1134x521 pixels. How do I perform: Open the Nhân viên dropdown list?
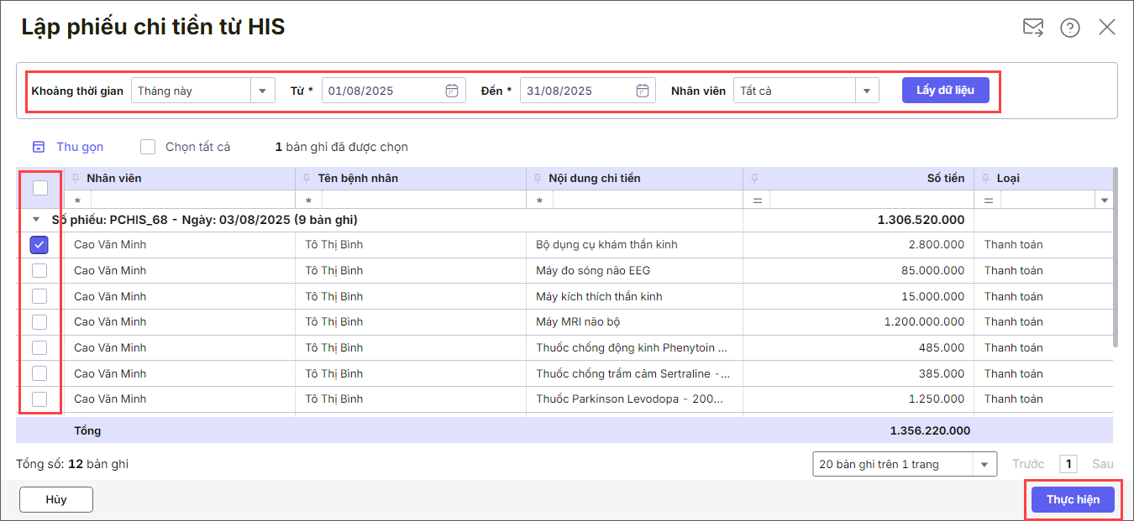point(866,91)
